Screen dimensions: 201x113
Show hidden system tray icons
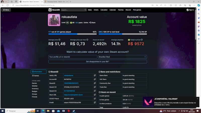179,111
